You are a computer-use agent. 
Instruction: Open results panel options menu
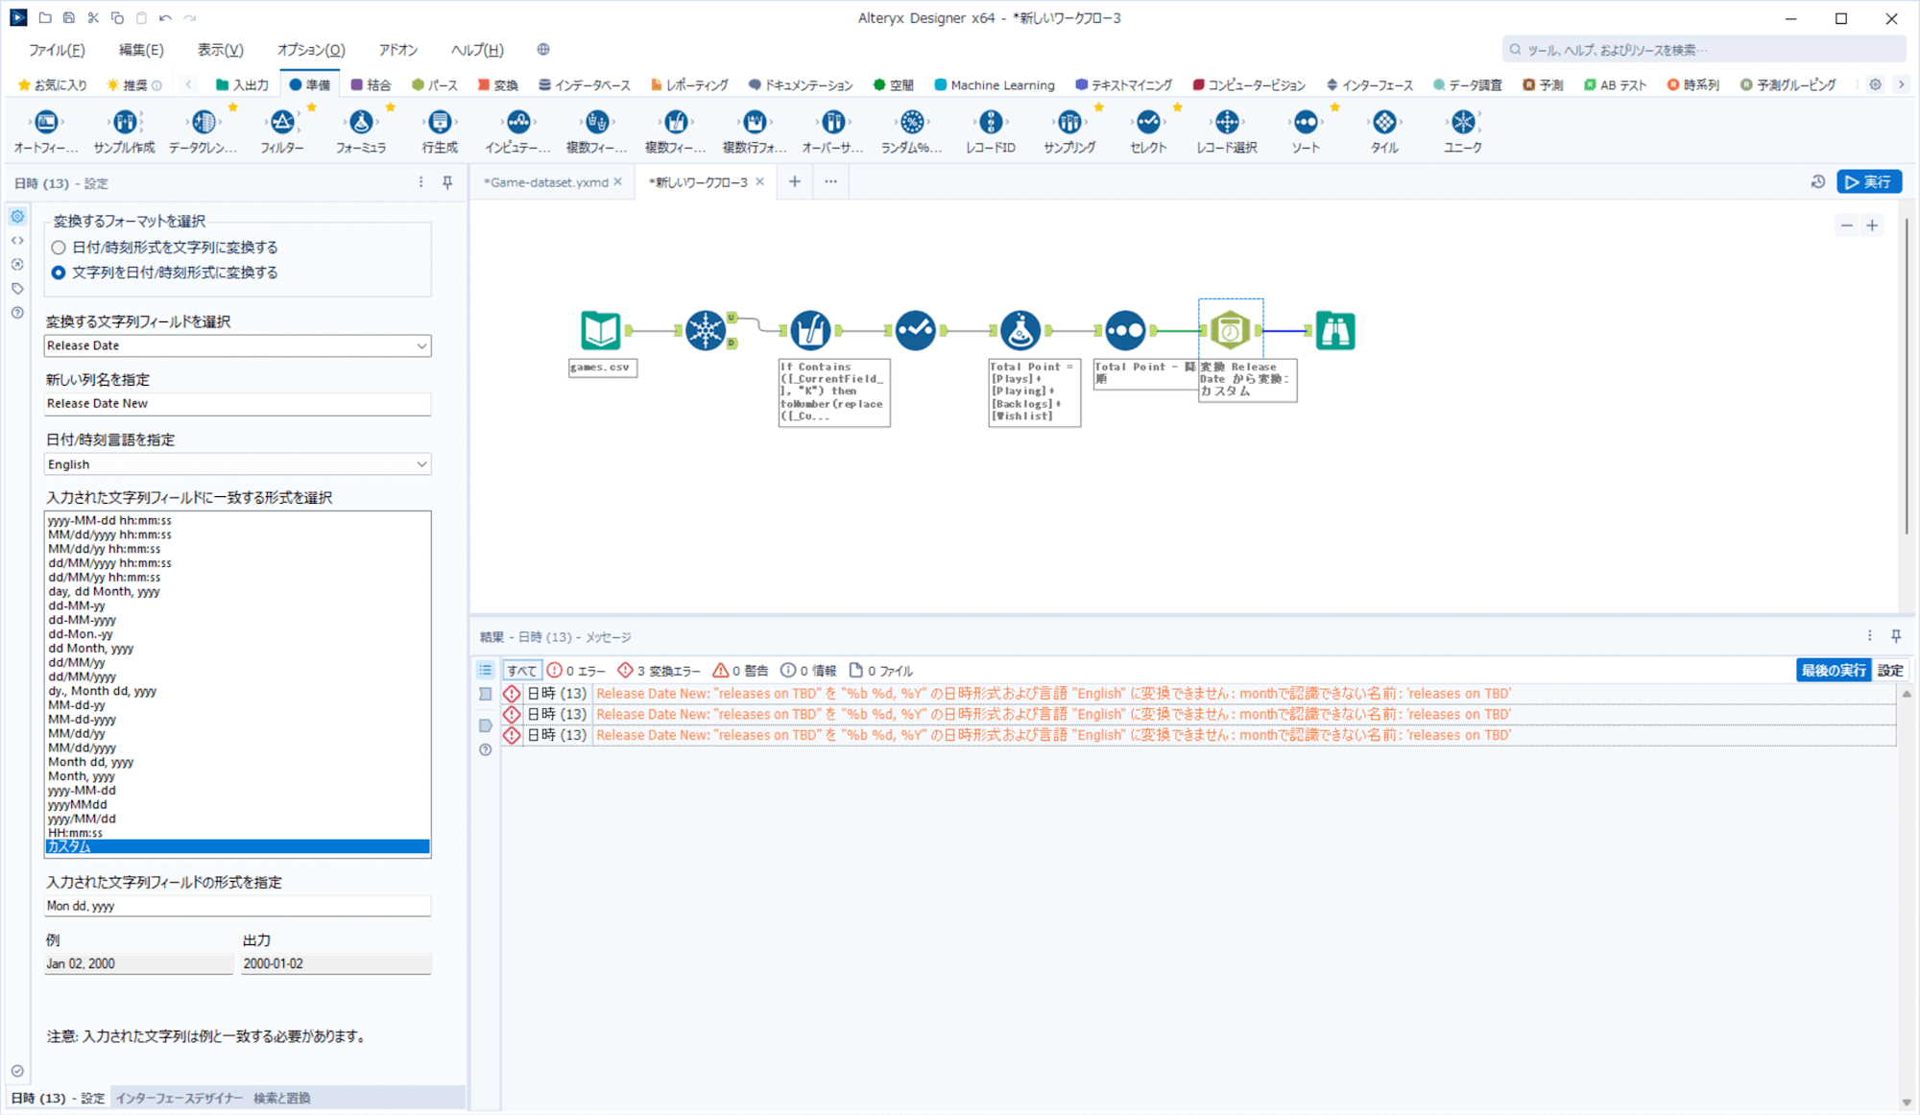1869,635
